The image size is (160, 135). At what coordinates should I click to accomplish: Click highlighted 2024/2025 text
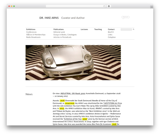point(69,103)
